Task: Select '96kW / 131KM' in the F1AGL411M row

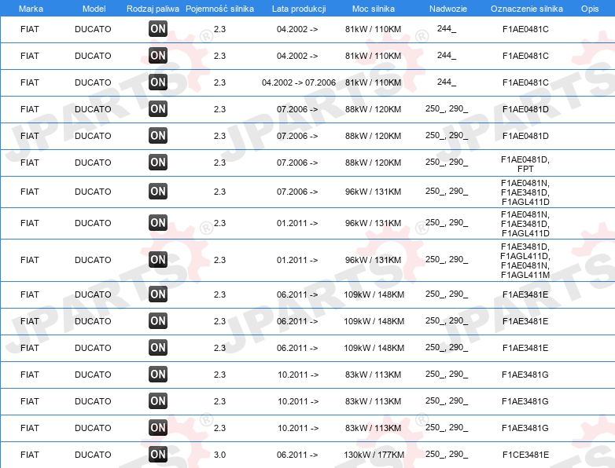Action: point(374,260)
